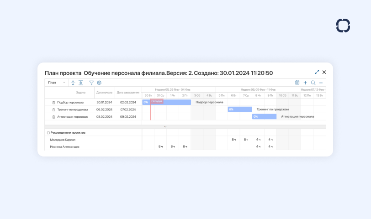371x219 pixels.
Task: Click the Задача column header
Action: [x=81, y=93]
